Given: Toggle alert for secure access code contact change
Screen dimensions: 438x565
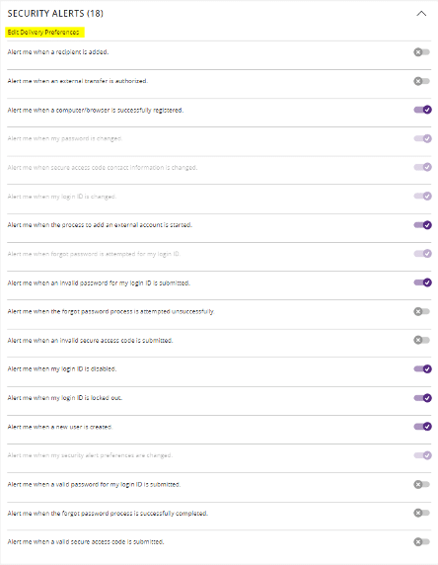Looking at the screenshot, I should (x=422, y=167).
